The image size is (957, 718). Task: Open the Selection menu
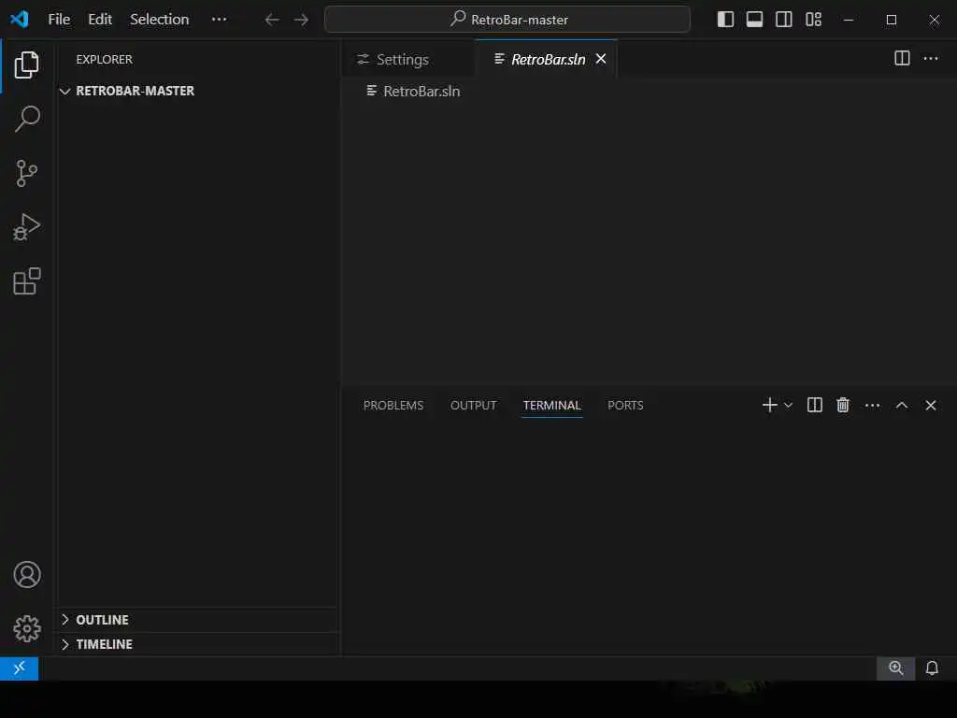click(159, 20)
